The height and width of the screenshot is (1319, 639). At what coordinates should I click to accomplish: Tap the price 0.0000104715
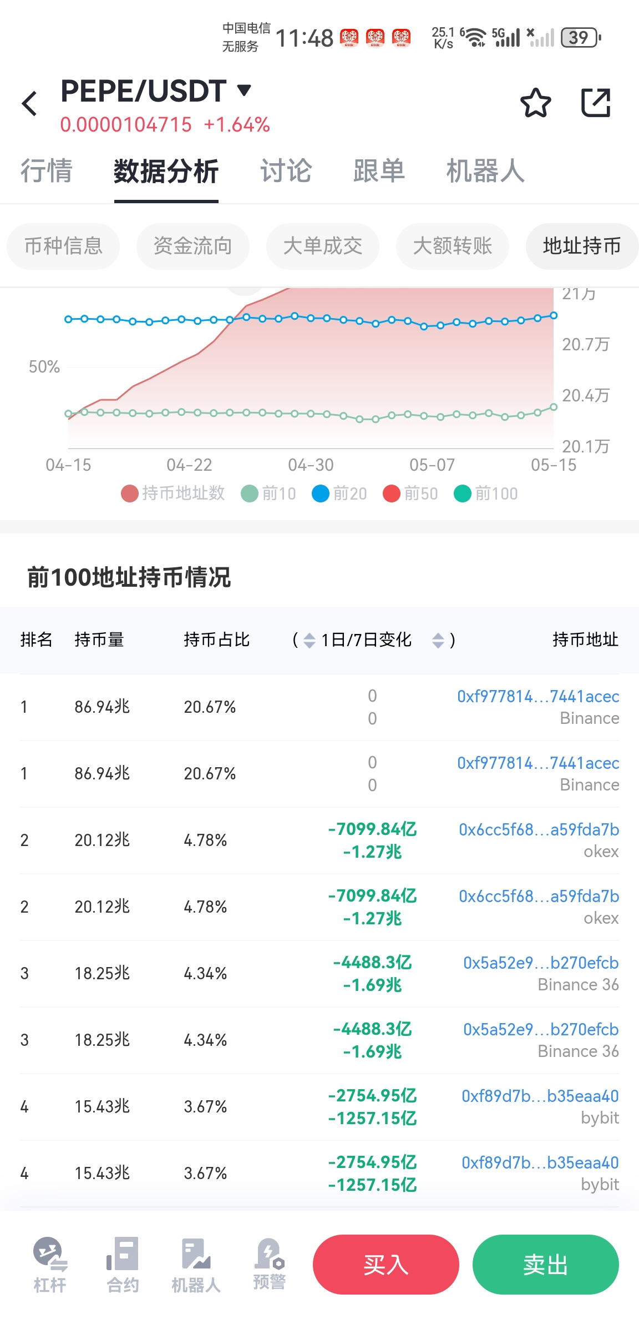coord(126,125)
